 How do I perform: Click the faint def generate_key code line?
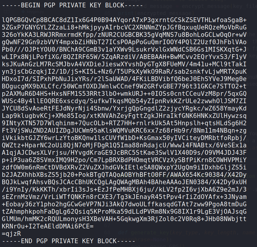[187, 232]
